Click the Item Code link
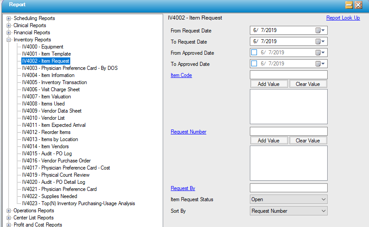Viewport: 369px width, 227px height. tap(181, 75)
